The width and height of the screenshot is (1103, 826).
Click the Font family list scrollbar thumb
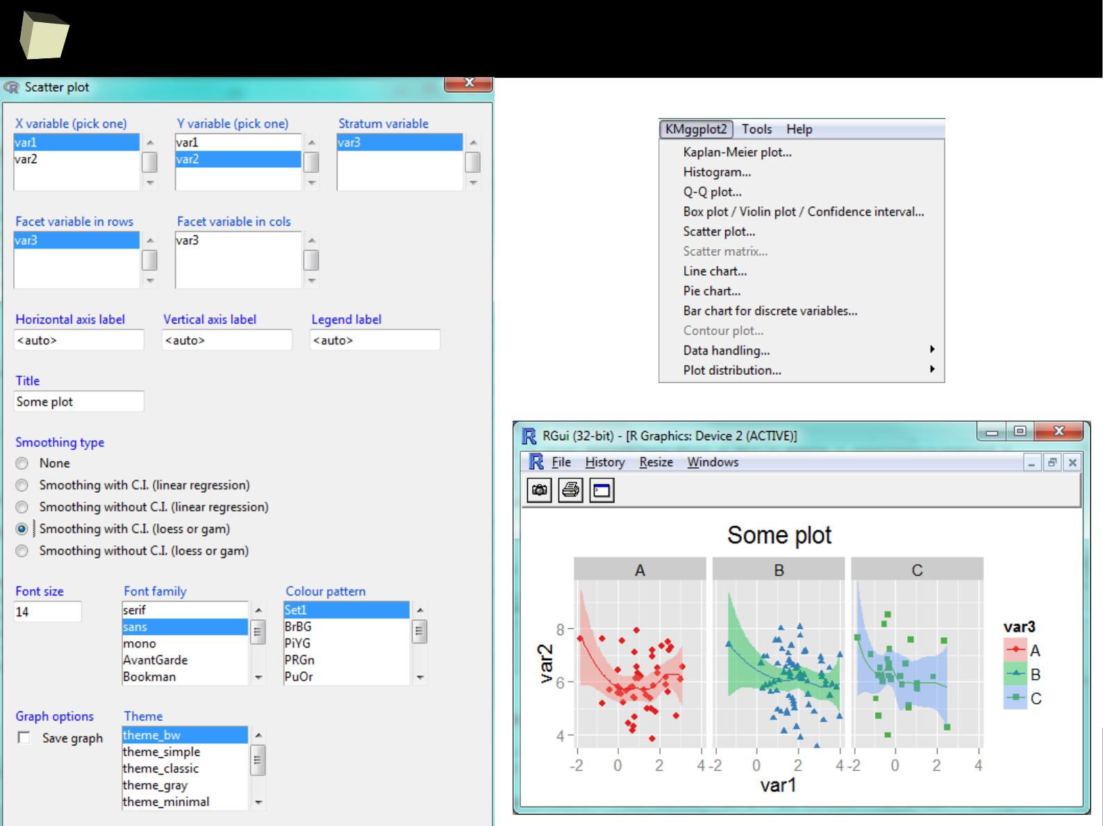pos(258,632)
